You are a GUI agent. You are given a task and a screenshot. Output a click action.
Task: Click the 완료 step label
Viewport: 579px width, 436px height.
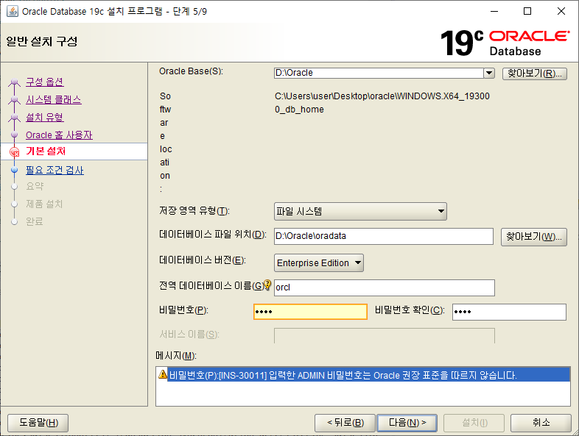pyautogui.click(x=35, y=221)
